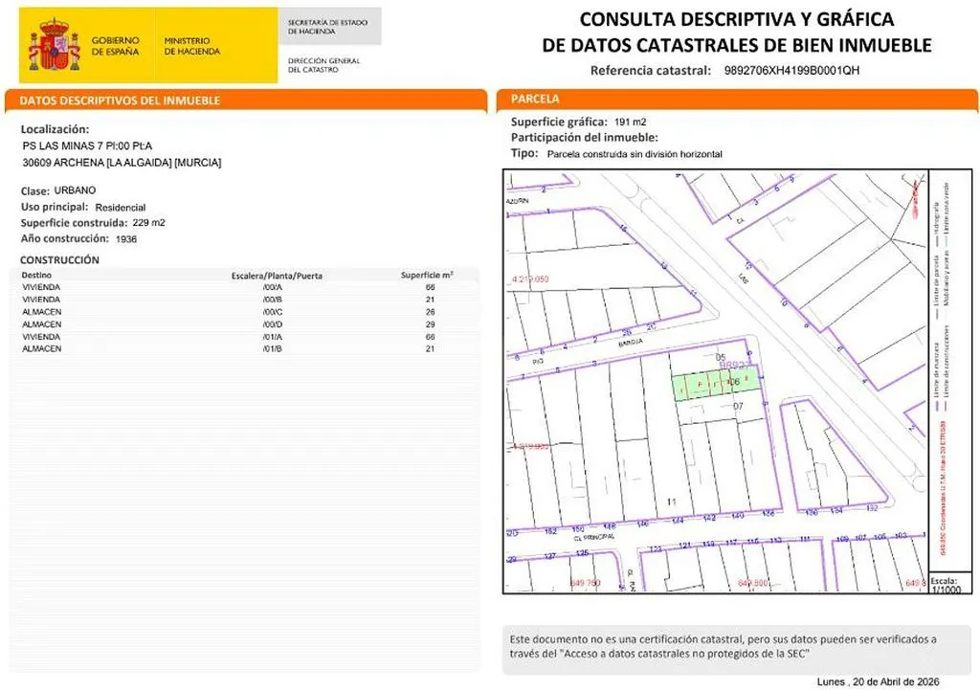Select '30609 ARCHENA [LA ALGAIDA] [MURCIA]' line
Image resolution: width=980 pixels, height=691 pixels.
(x=122, y=163)
